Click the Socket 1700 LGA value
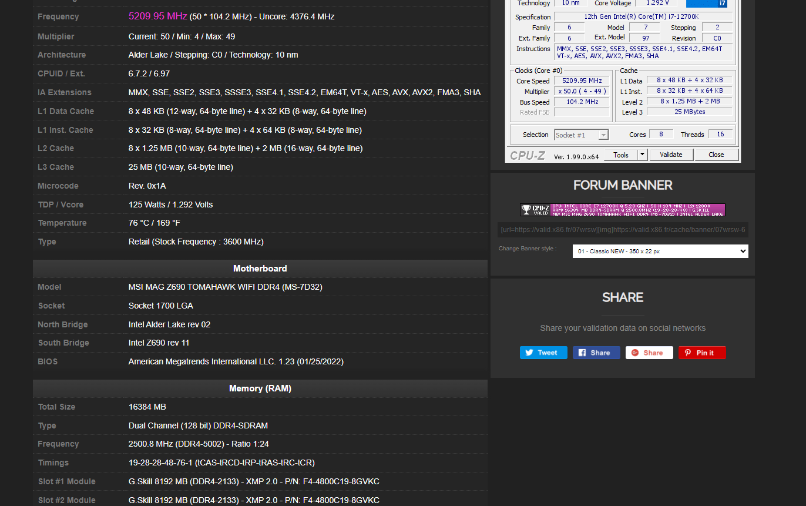The height and width of the screenshot is (506, 806). point(161,306)
